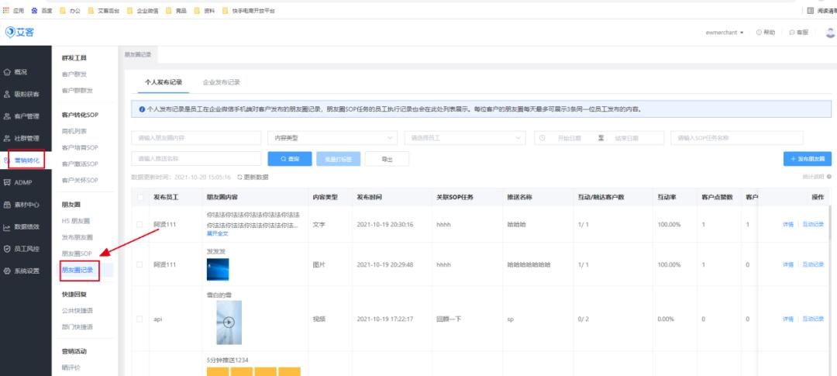Screen dimensions: 837x376
Task: Open the 概况 overview icon in sidebar
Action: tap(8, 72)
